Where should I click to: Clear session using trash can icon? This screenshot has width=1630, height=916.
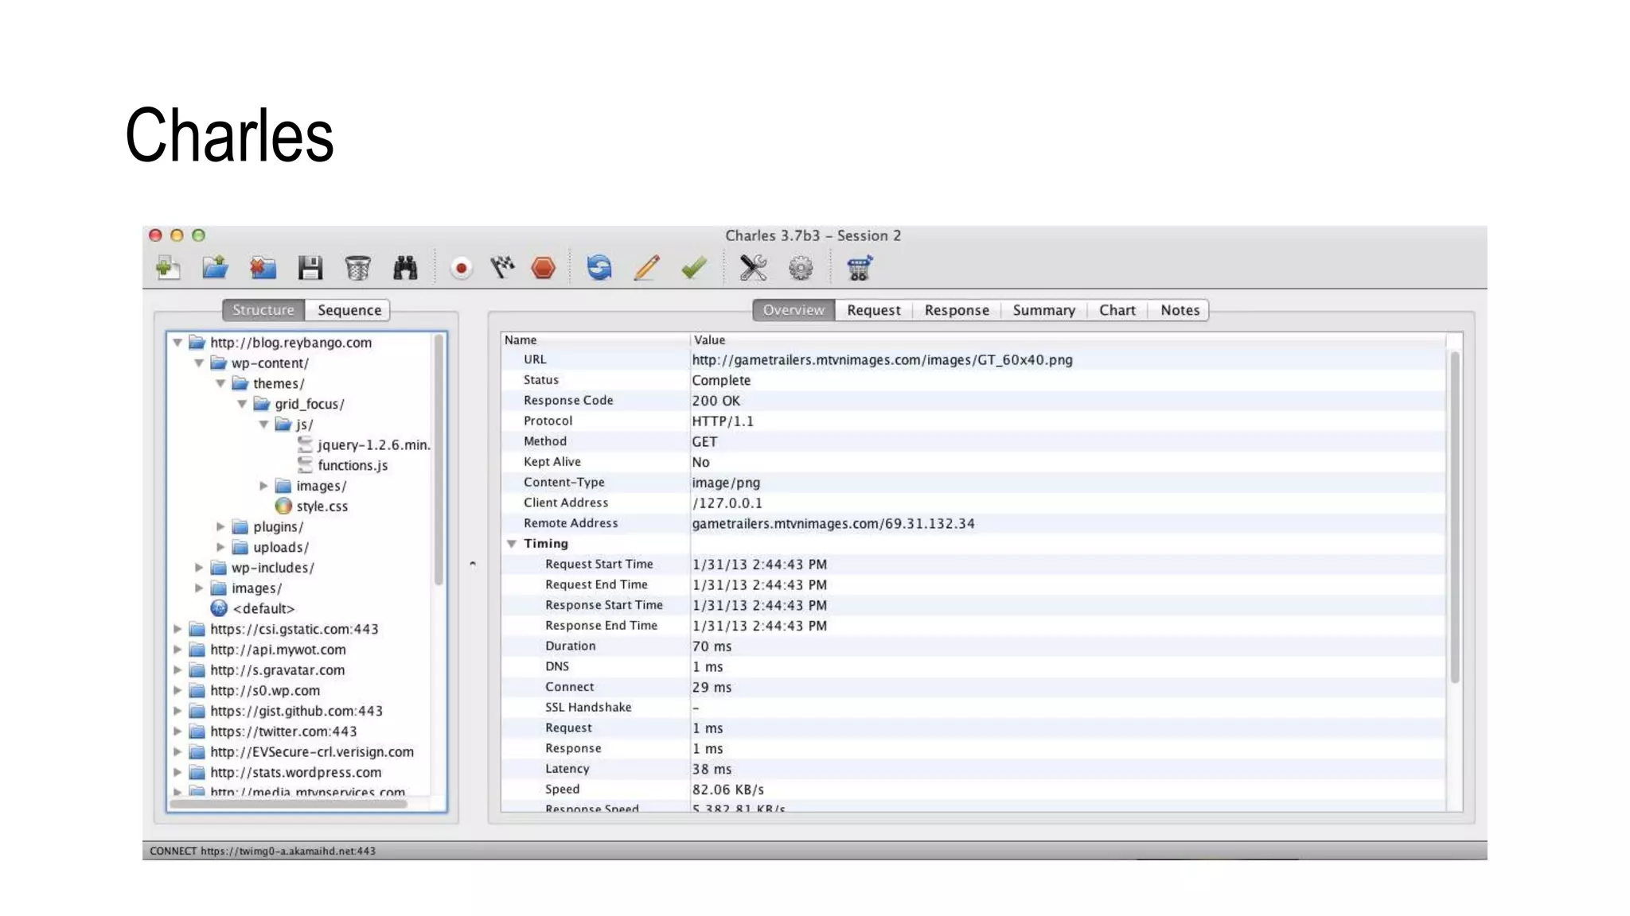point(358,268)
